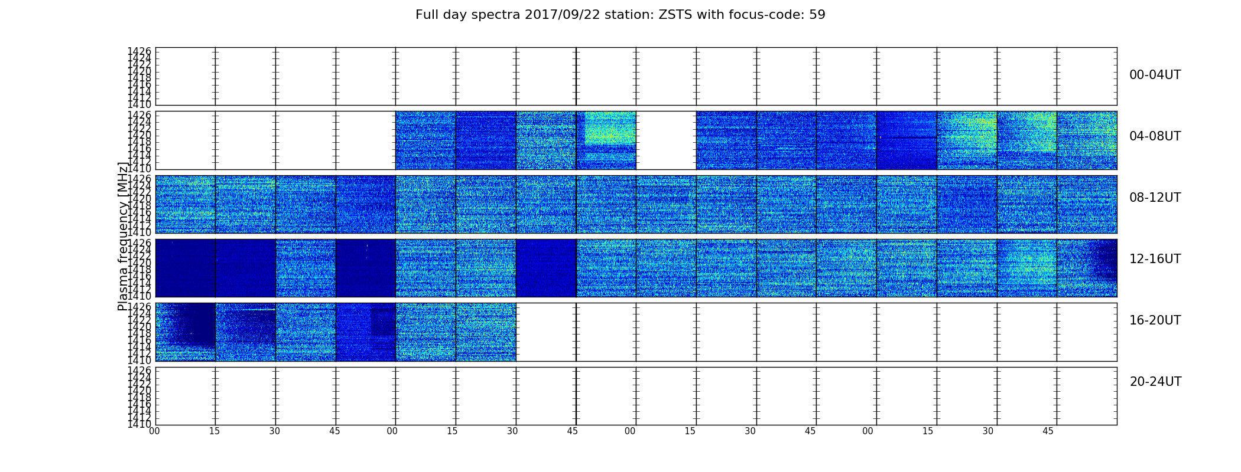Click the '1410' tick label of 20-24UT row
Image resolution: width=1241 pixels, height=472 pixels.
139,424
